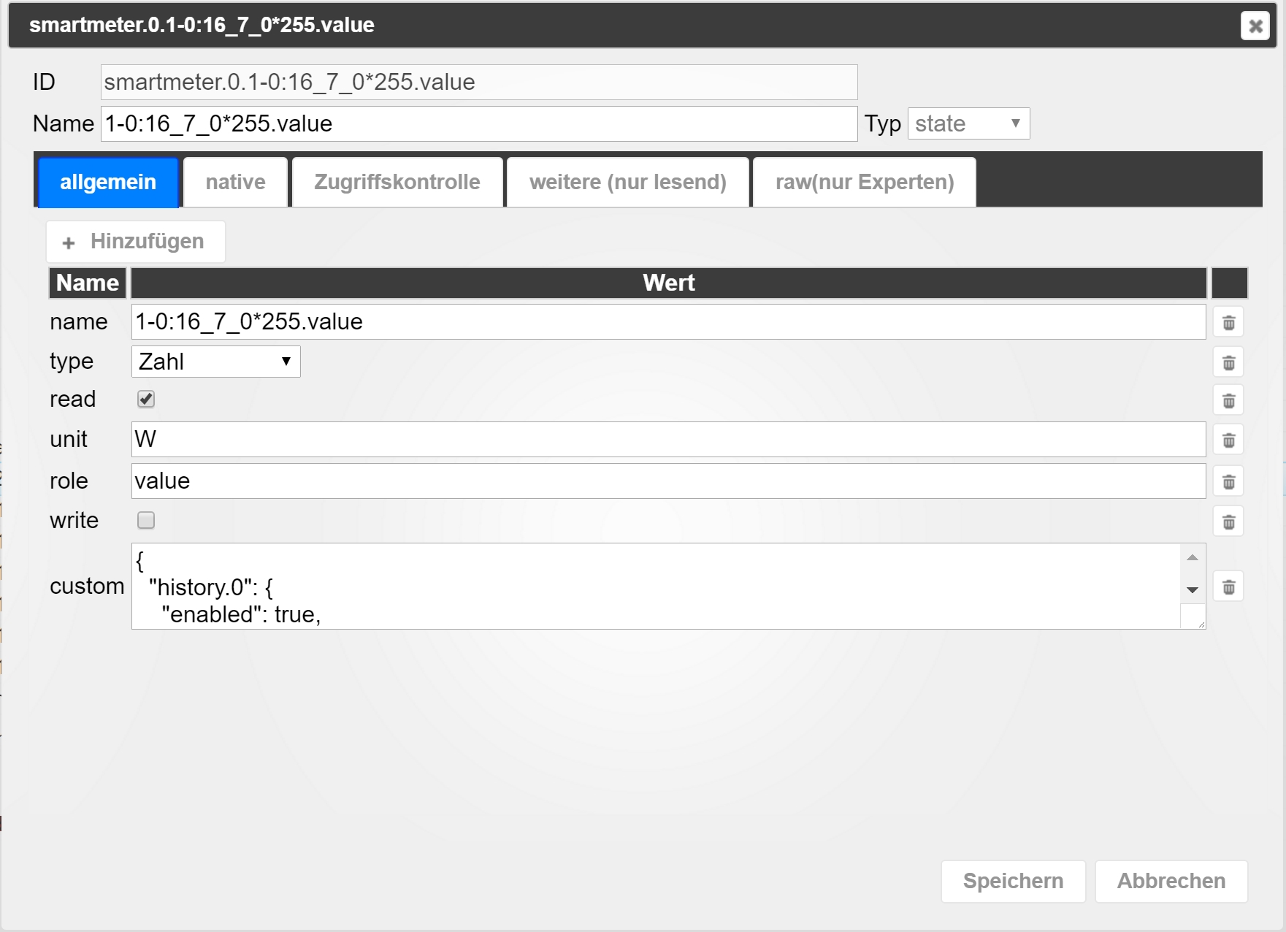Cancel with the Abbrechen button
Viewport: 1286px width, 932px height.
1171,882
